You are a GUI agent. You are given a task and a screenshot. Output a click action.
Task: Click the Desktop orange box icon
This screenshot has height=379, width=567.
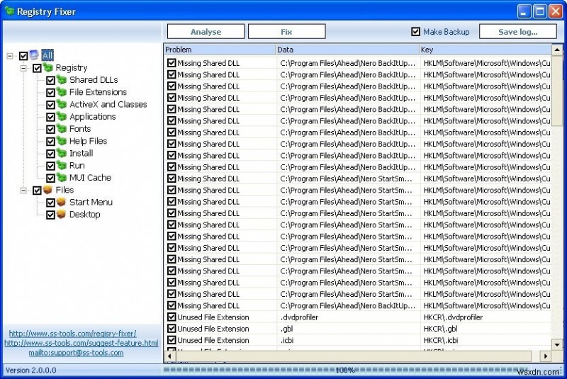click(62, 214)
